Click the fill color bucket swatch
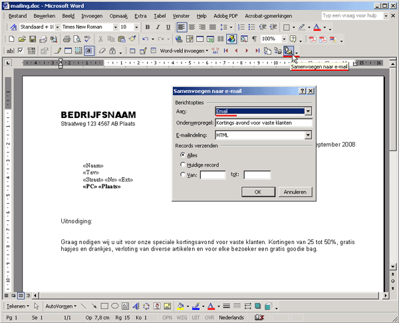This screenshot has width=399, height=323. coord(180,306)
